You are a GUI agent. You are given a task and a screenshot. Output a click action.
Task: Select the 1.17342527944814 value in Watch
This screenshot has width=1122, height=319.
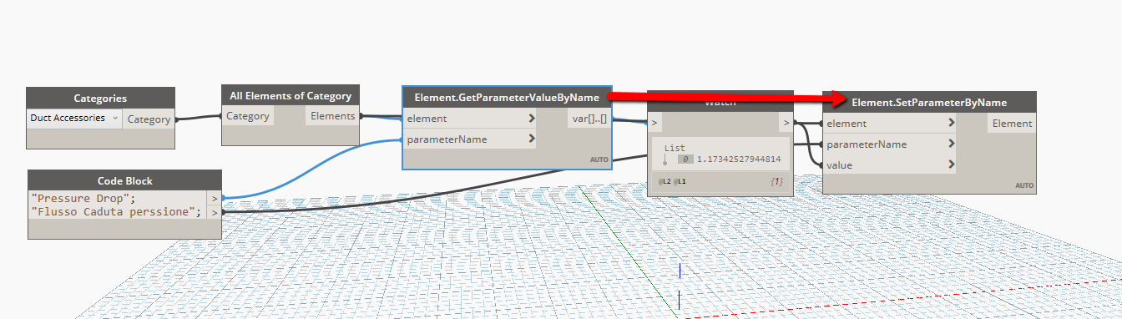point(739,159)
